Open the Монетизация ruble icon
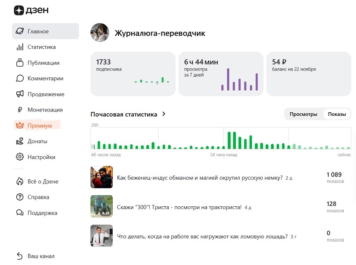 tap(19, 109)
